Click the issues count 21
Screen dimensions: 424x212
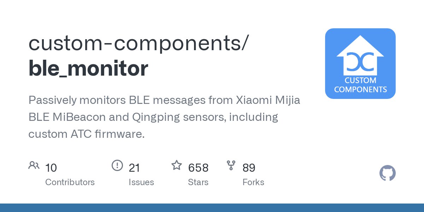point(134,167)
